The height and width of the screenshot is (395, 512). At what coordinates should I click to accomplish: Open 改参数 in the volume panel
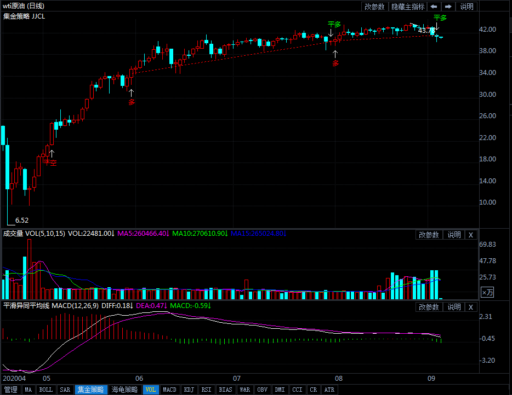tap(429, 235)
